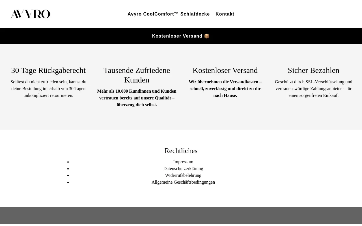This screenshot has height=226, width=362.
Task: Open the Widerrufsbelehrung link
Action: [x=183, y=175]
